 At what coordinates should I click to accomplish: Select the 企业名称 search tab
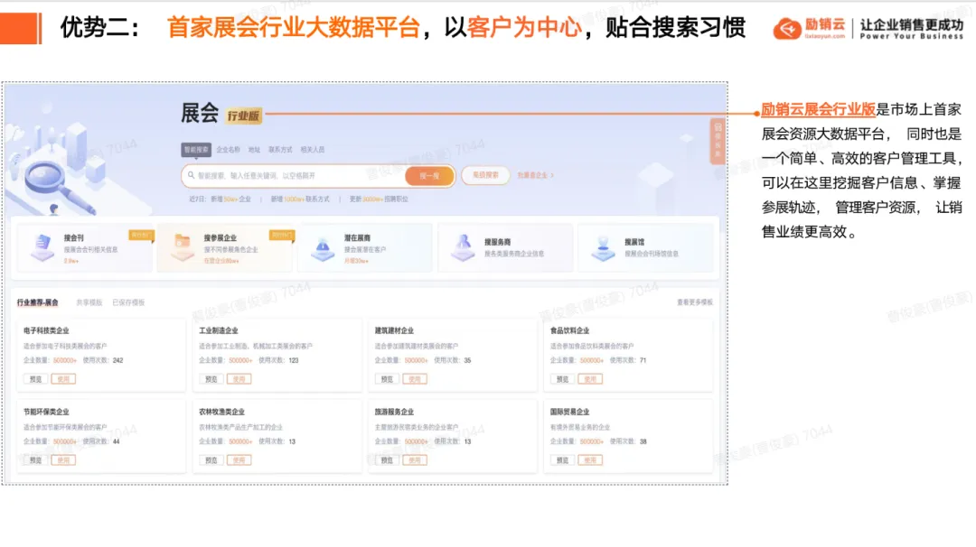click(228, 150)
